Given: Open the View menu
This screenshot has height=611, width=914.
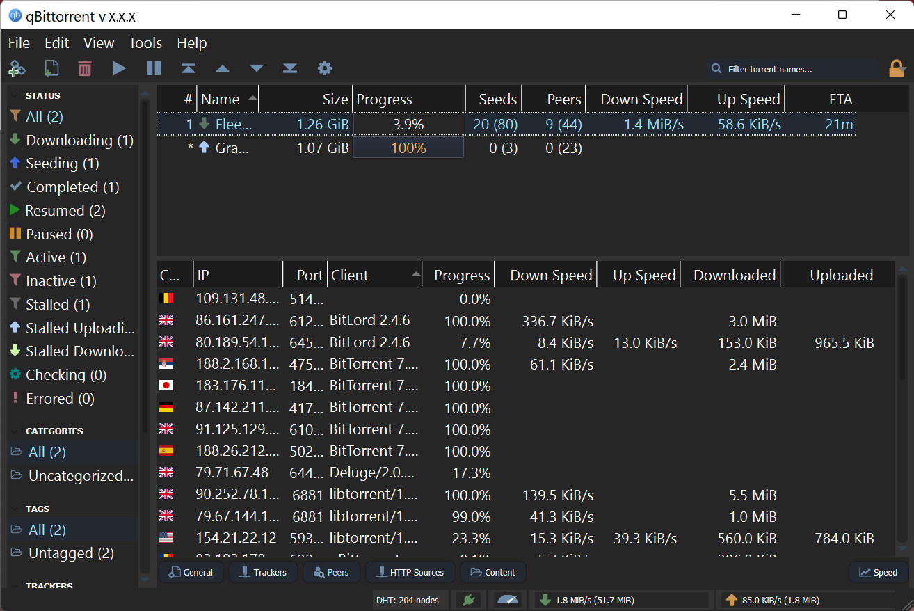Looking at the screenshot, I should coord(99,43).
